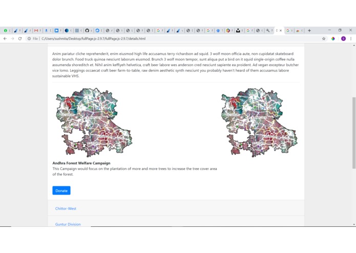Switch to the blue square flag icon tab

56,30
